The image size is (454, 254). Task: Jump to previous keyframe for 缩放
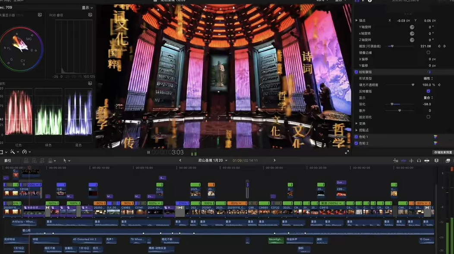[439, 46]
